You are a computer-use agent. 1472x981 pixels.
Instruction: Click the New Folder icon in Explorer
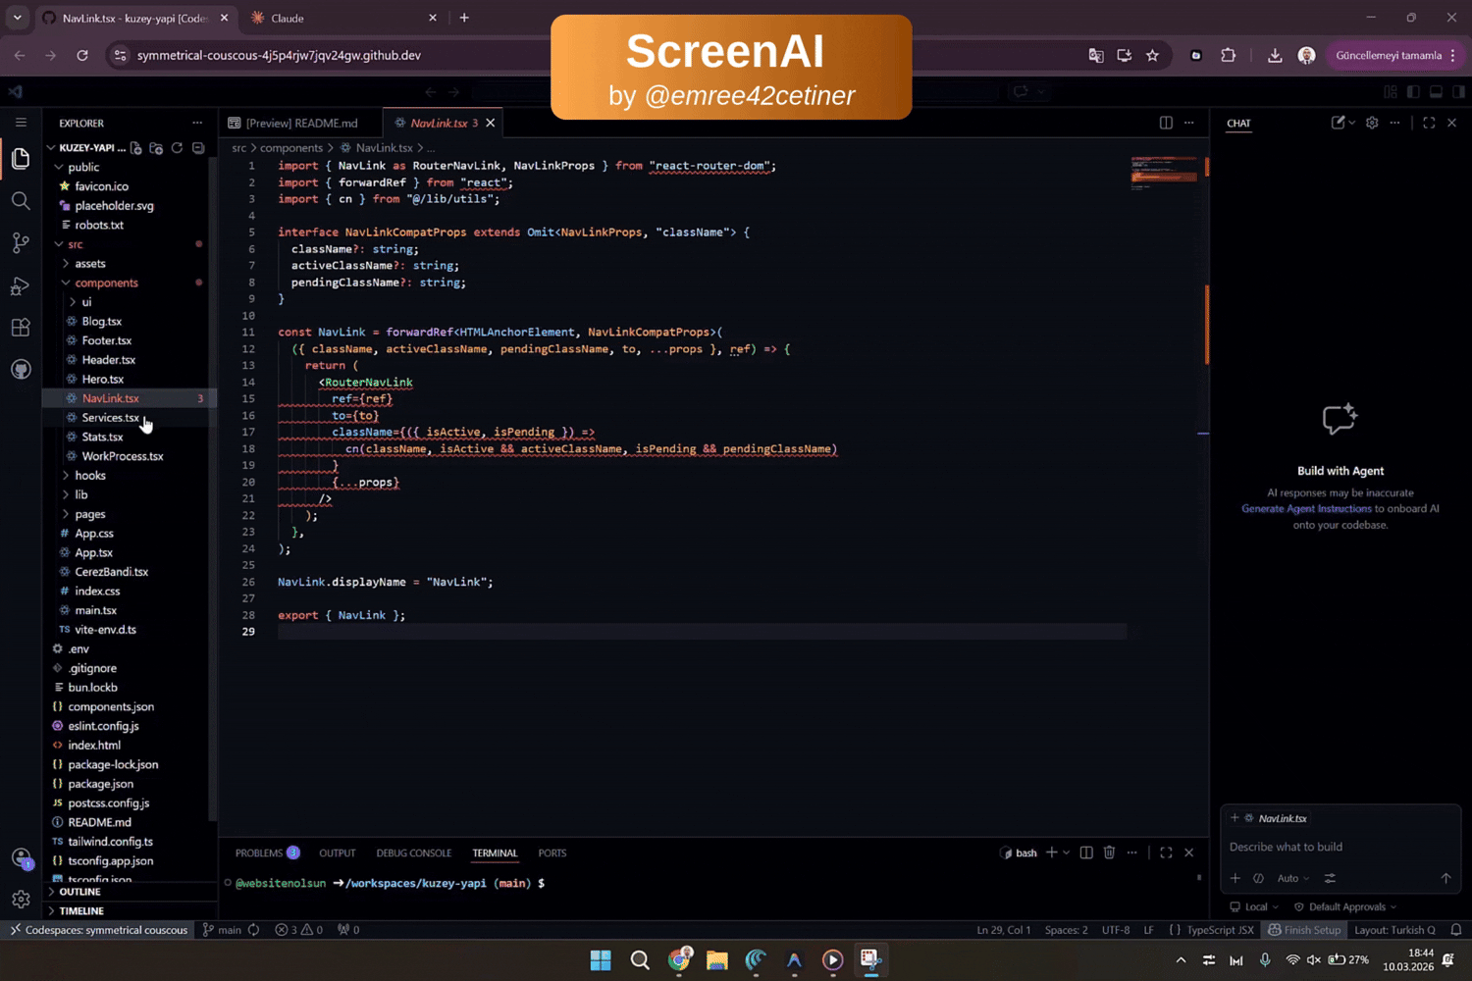click(x=156, y=148)
